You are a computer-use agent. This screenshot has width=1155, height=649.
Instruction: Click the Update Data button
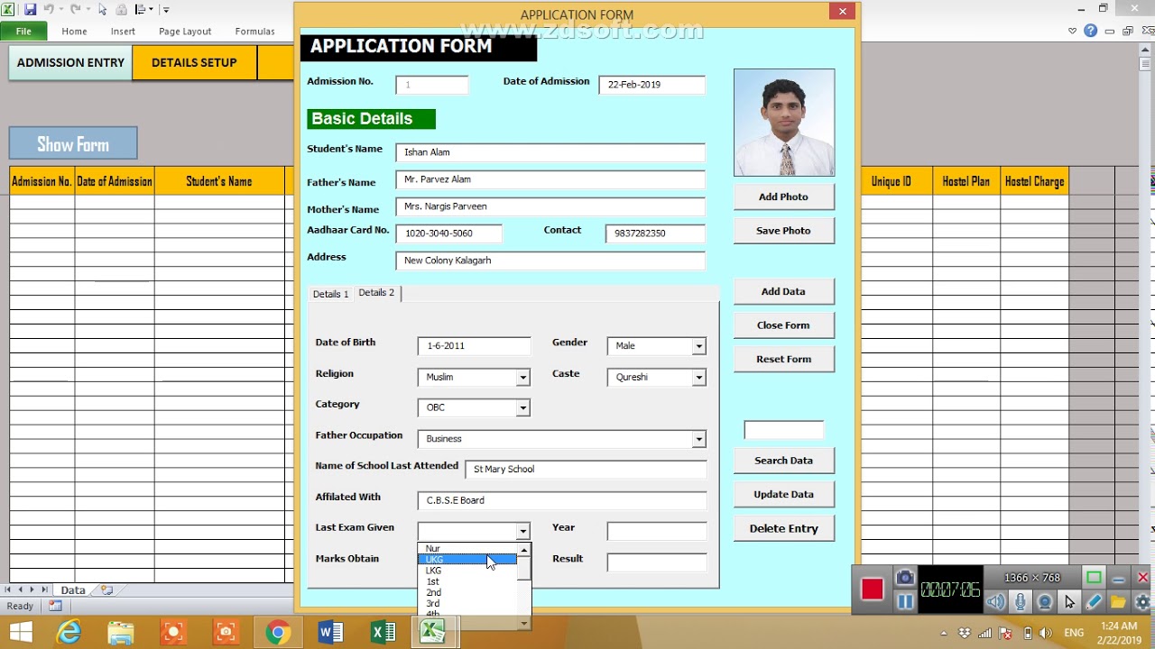coord(783,494)
